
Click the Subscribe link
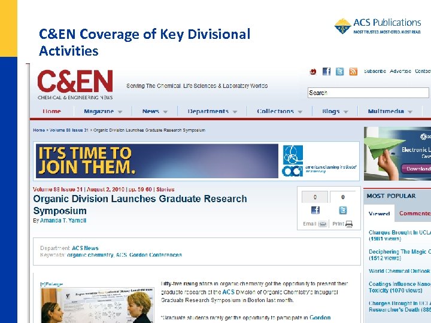point(375,71)
